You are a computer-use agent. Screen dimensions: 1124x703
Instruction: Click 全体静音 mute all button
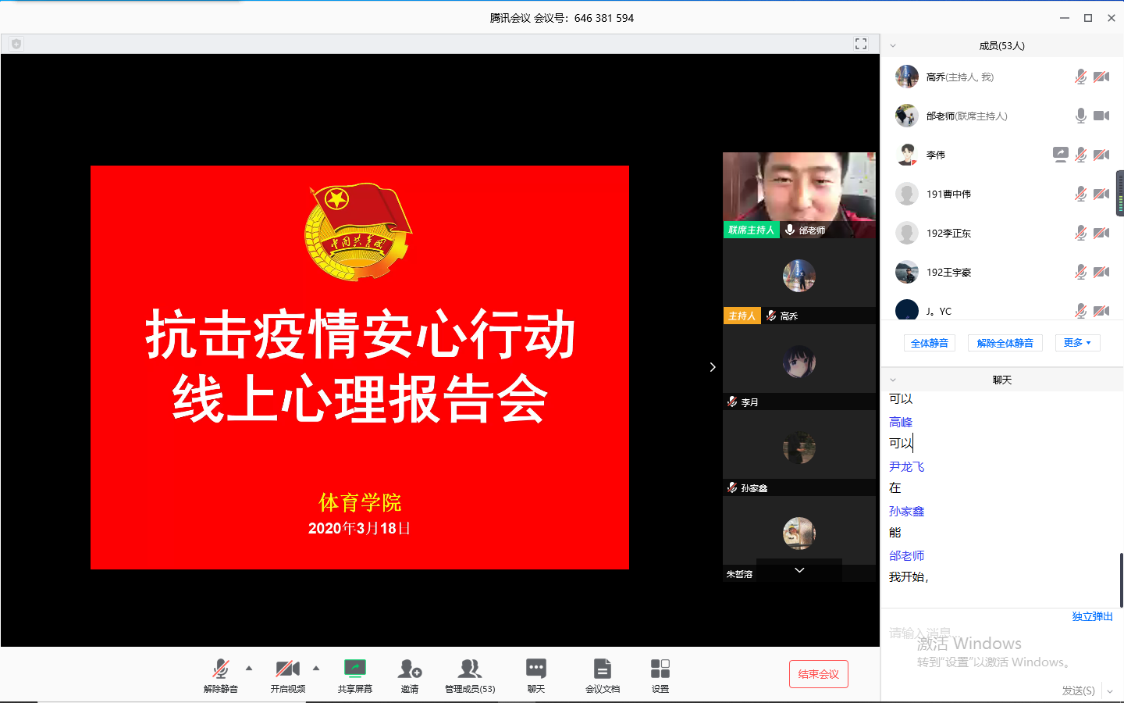(x=930, y=343)
